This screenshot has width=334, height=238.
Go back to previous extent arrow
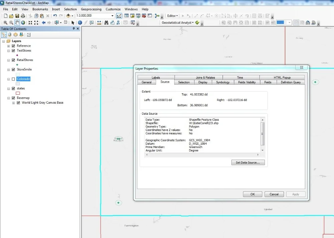pyautogui.click(x=44, y=23)
